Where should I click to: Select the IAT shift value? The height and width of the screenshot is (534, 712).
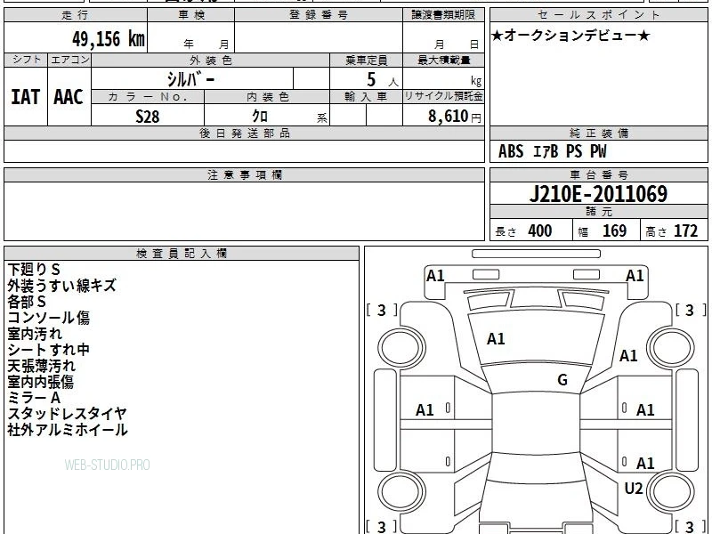pos(26,97)
